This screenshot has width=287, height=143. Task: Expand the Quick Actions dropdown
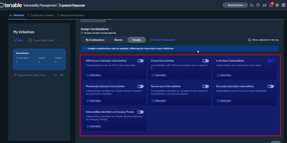[235, 5]
